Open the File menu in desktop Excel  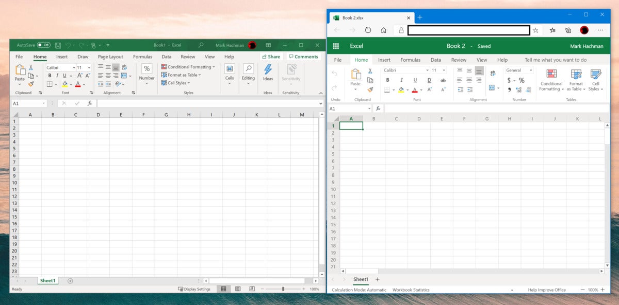pos(19,57)
